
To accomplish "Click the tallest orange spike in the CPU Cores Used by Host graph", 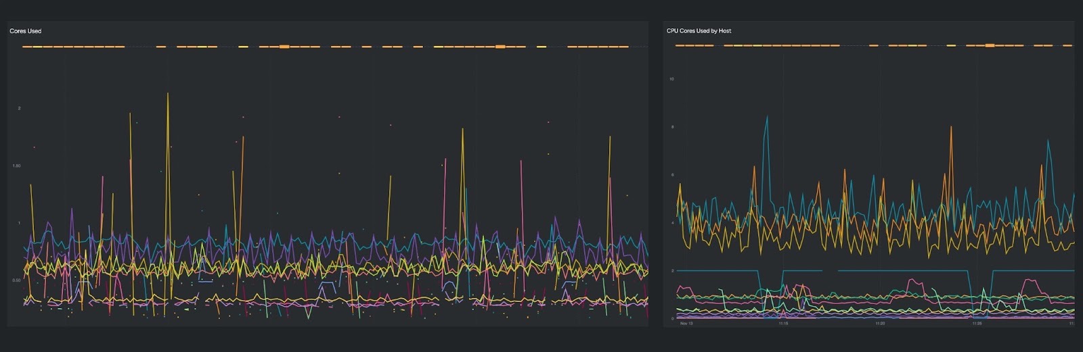I will (x=951, y=128).
